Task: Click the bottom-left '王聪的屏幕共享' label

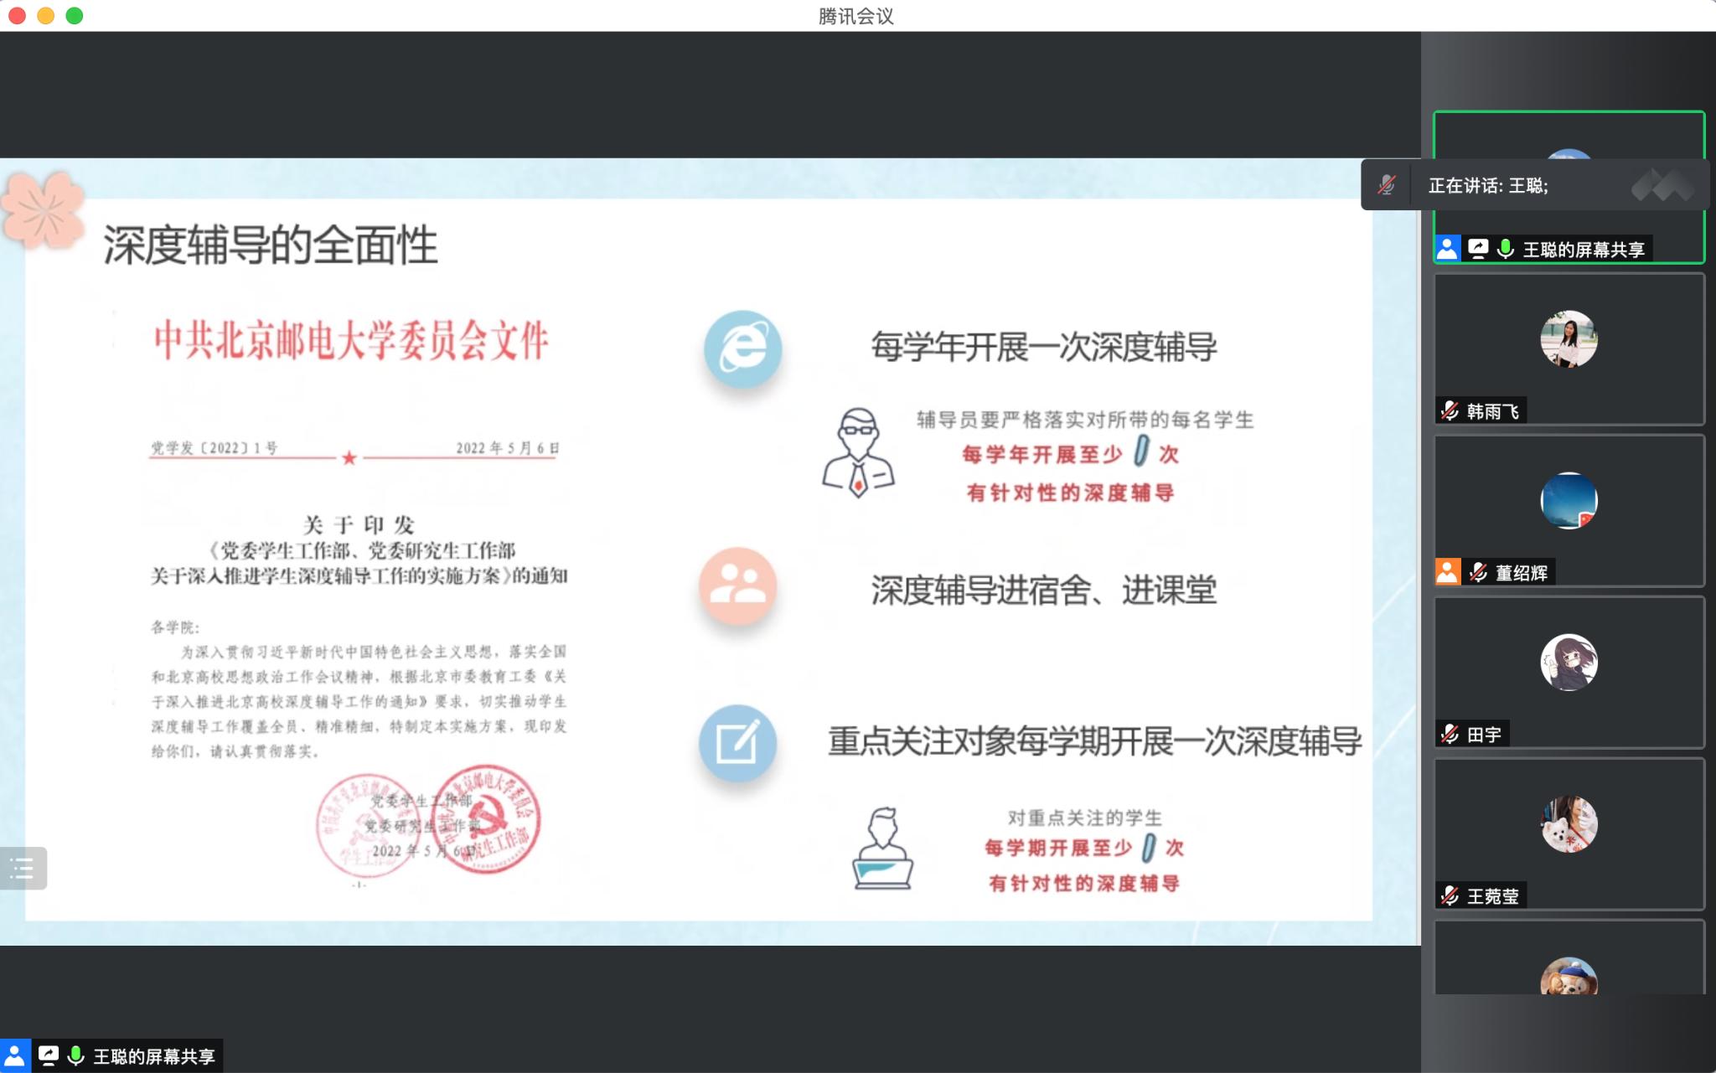Action: pyautogui.click(x=154, y=1056)
